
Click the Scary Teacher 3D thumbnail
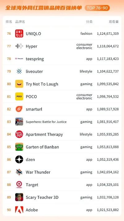19,197
